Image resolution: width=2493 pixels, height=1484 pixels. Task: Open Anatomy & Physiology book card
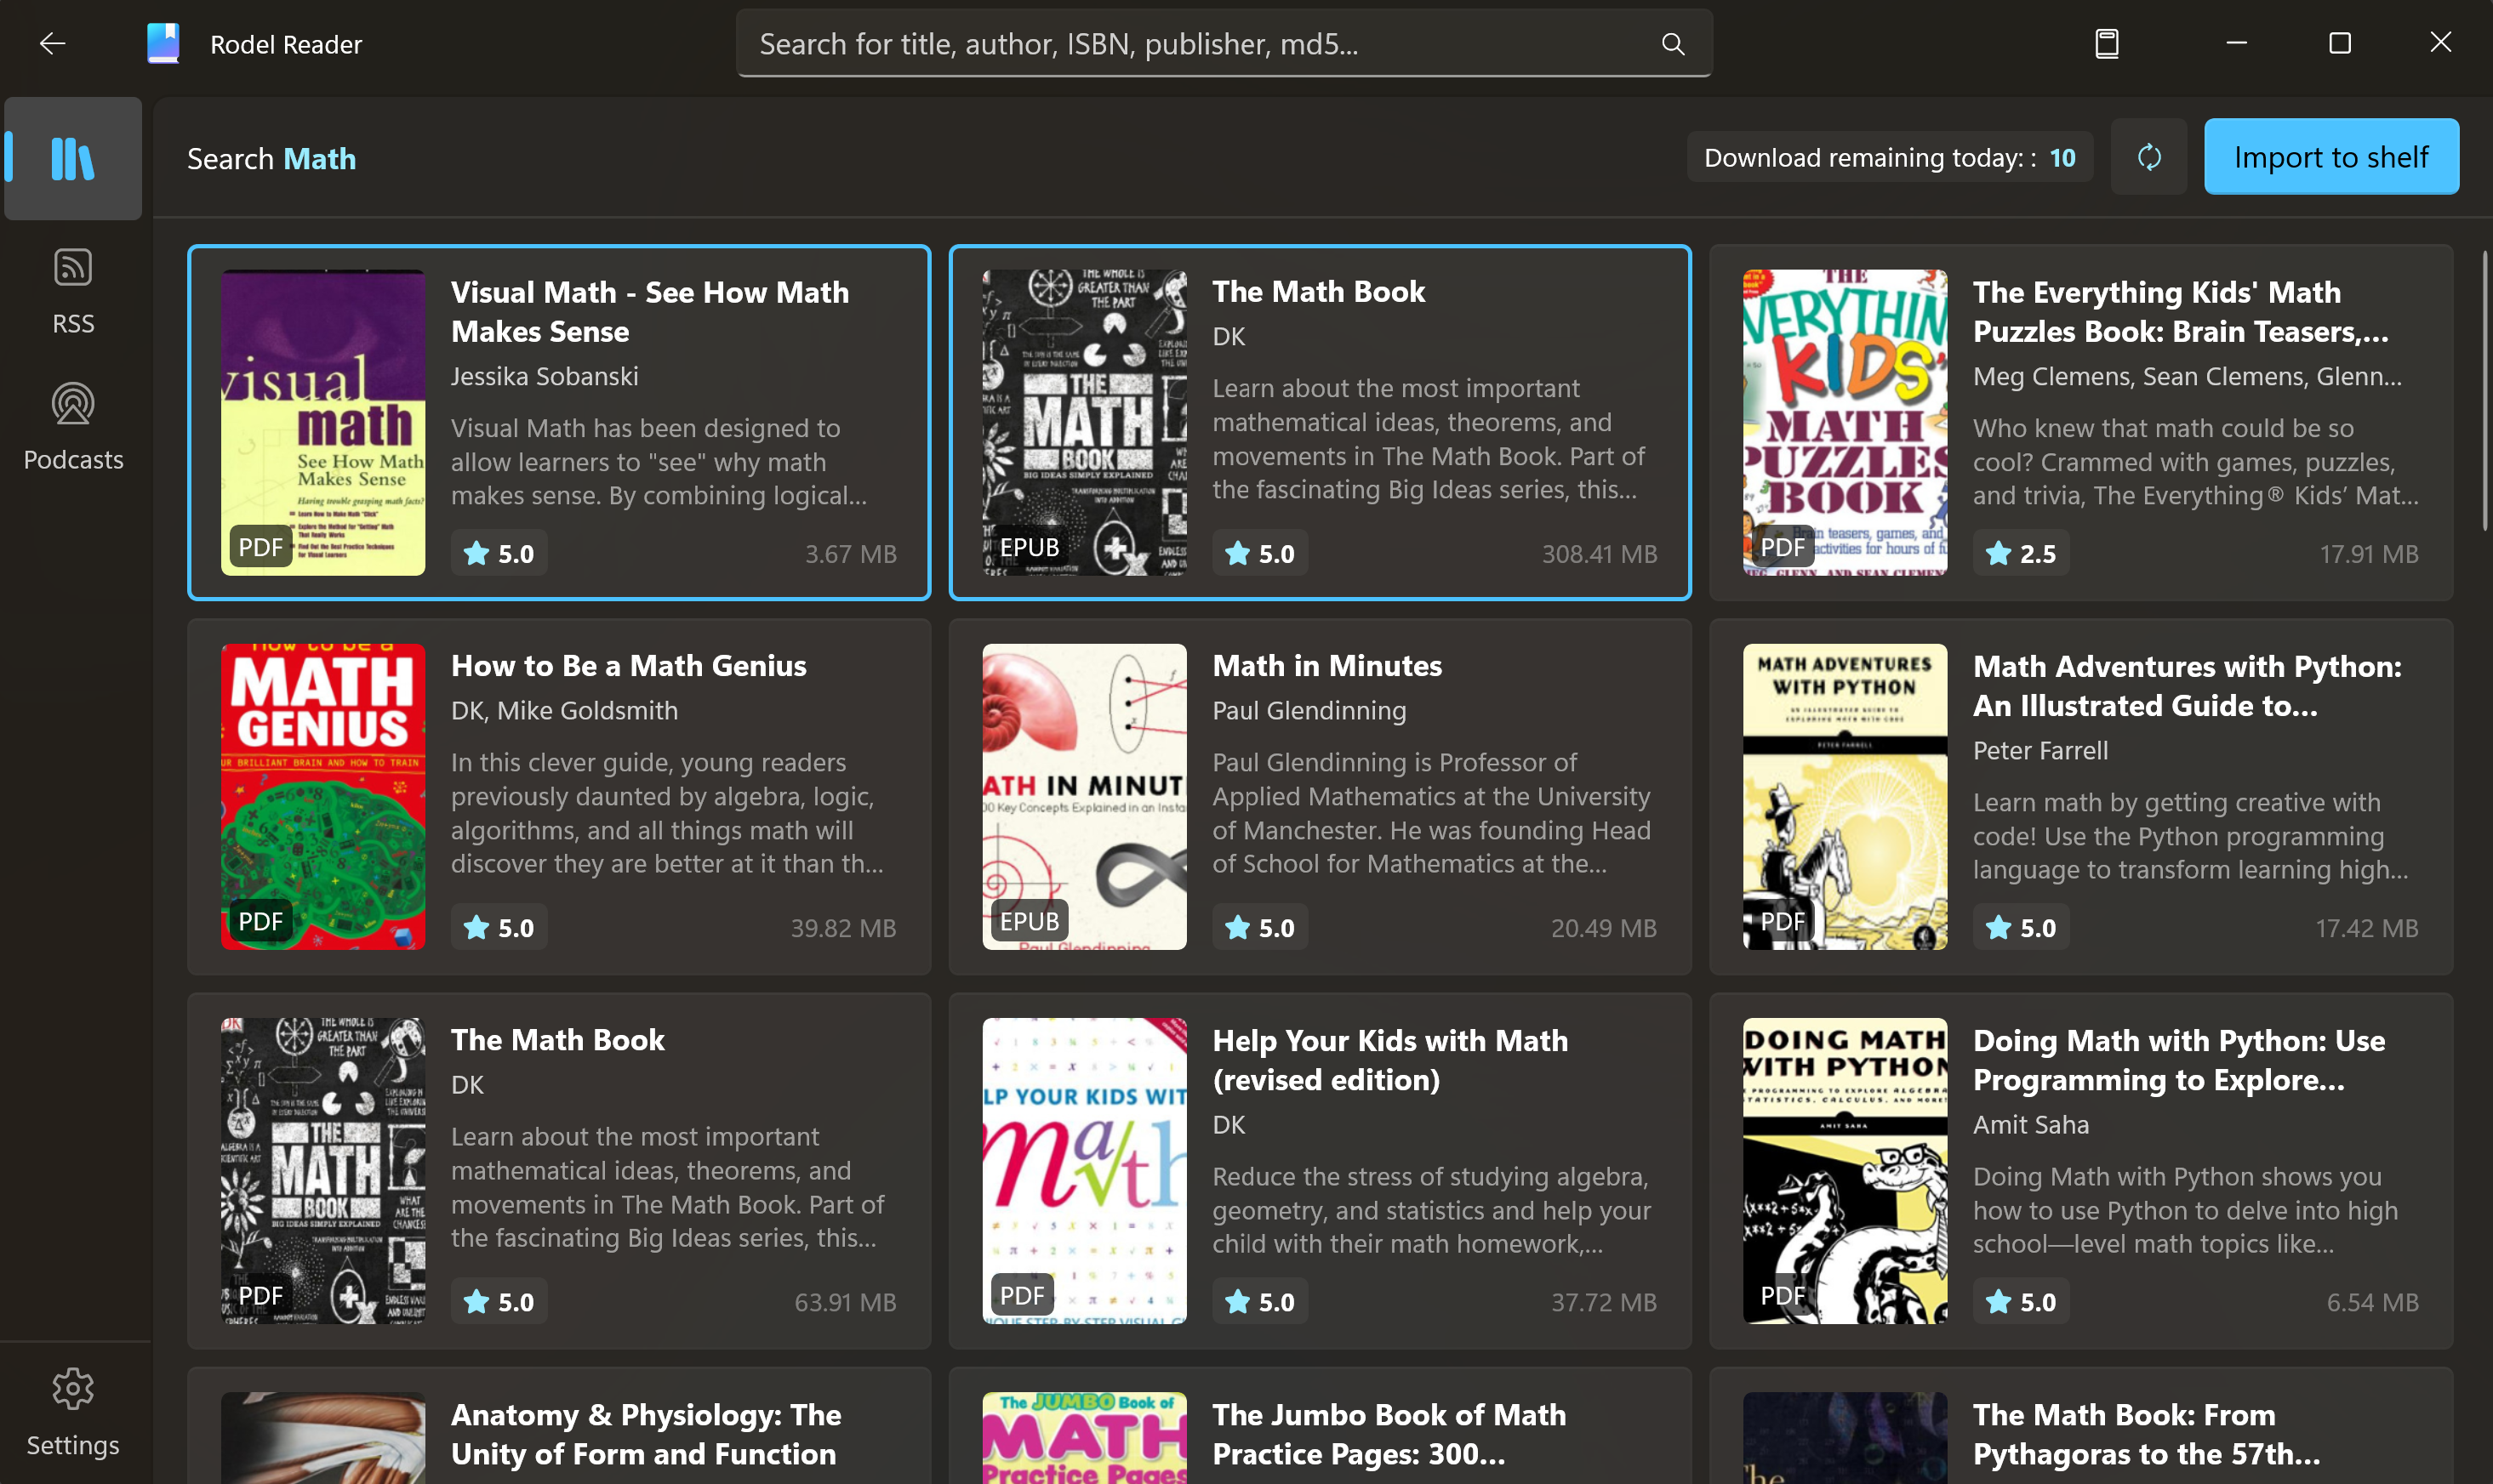coord(559,1426)
